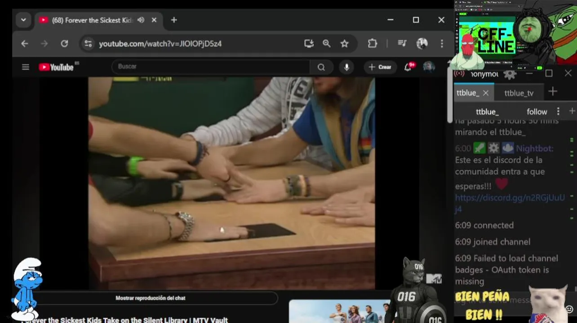
Task: Install app icon in address bar
Action: click(309, 44)
